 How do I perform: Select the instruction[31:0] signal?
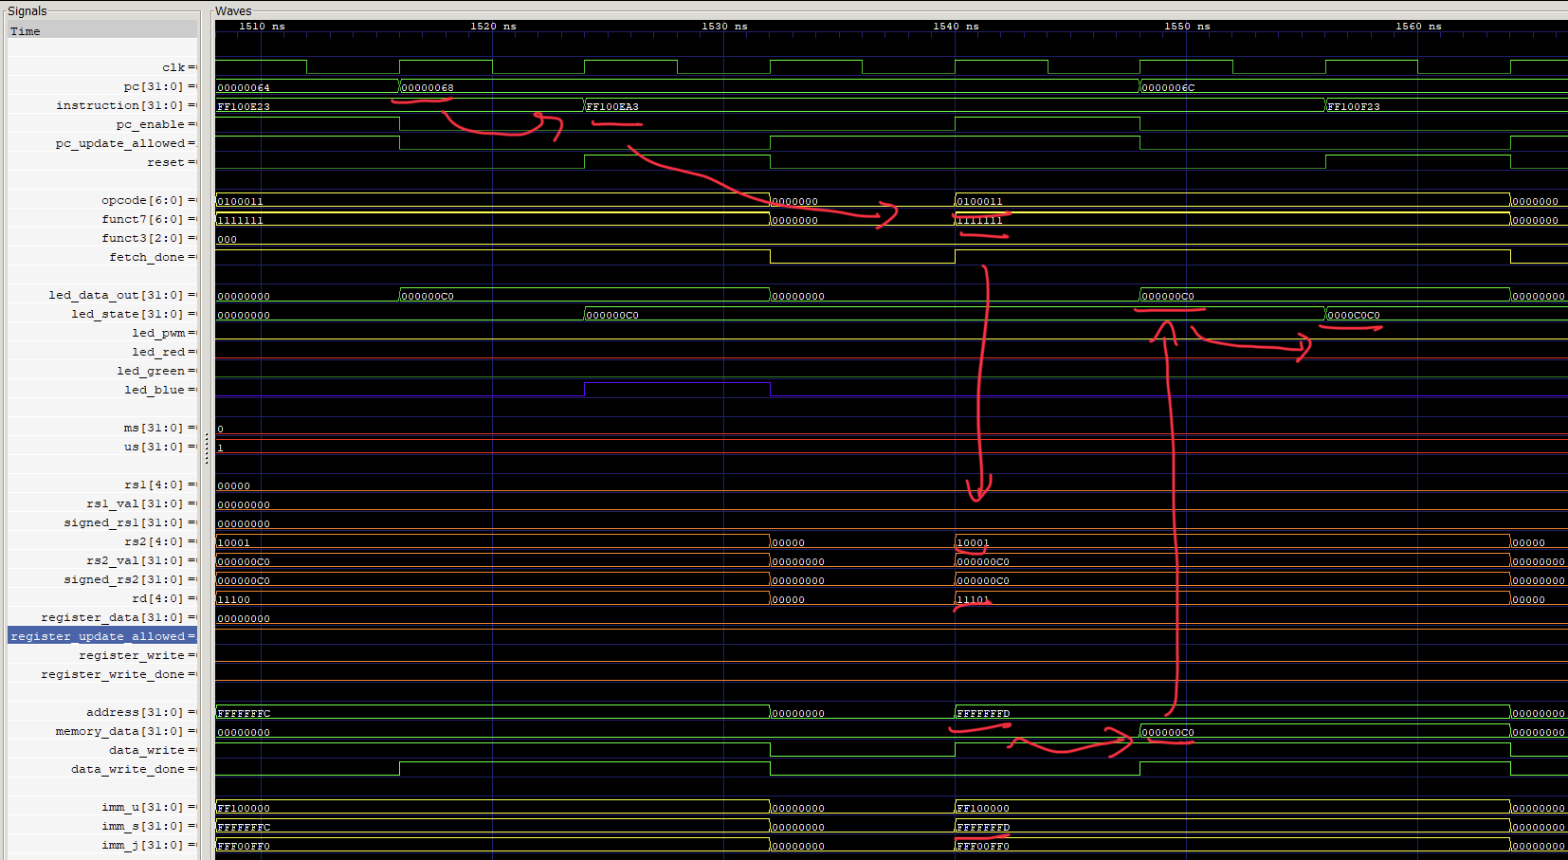coord(102,105)
